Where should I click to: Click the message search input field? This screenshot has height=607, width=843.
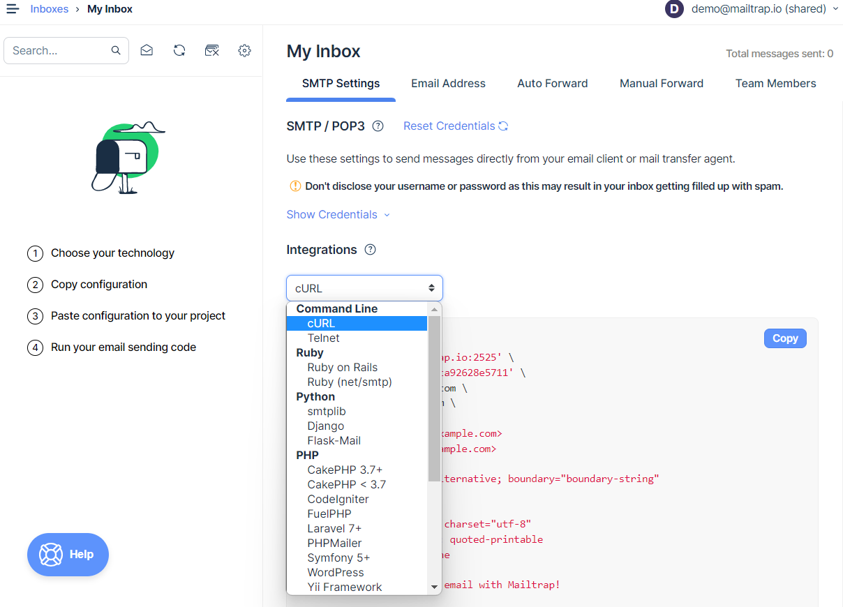click(x=66, y=50)
